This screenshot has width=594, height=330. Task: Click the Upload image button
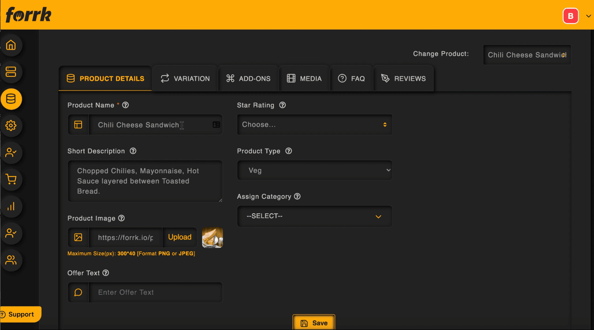pos(180,238)
